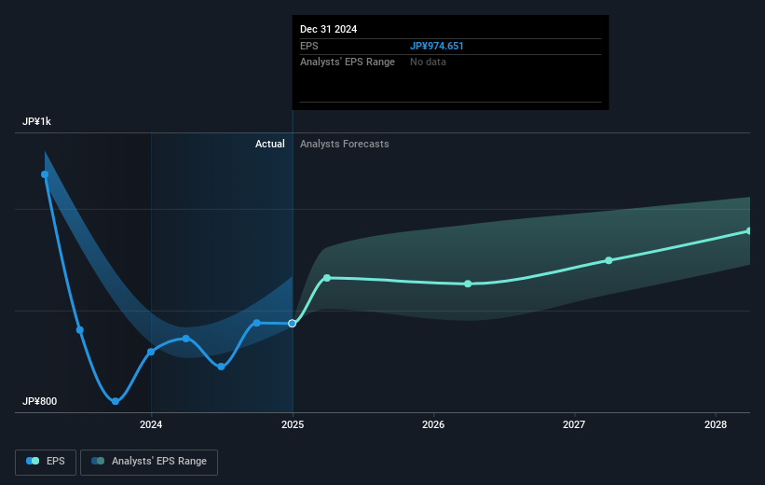
Task: Click the EPS peak point before mid-2024 dip
Action: (185, 339)
